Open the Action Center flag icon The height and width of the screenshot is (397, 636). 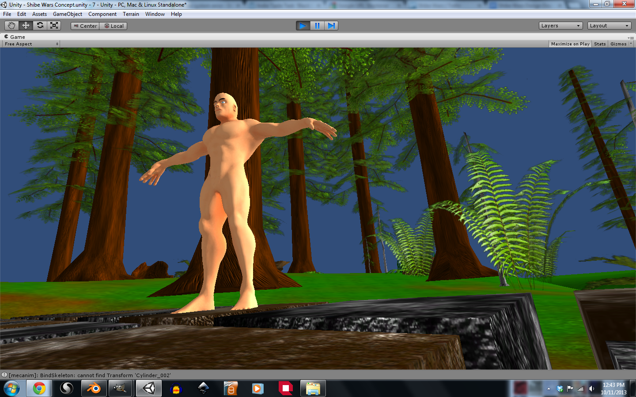[570, 389]
